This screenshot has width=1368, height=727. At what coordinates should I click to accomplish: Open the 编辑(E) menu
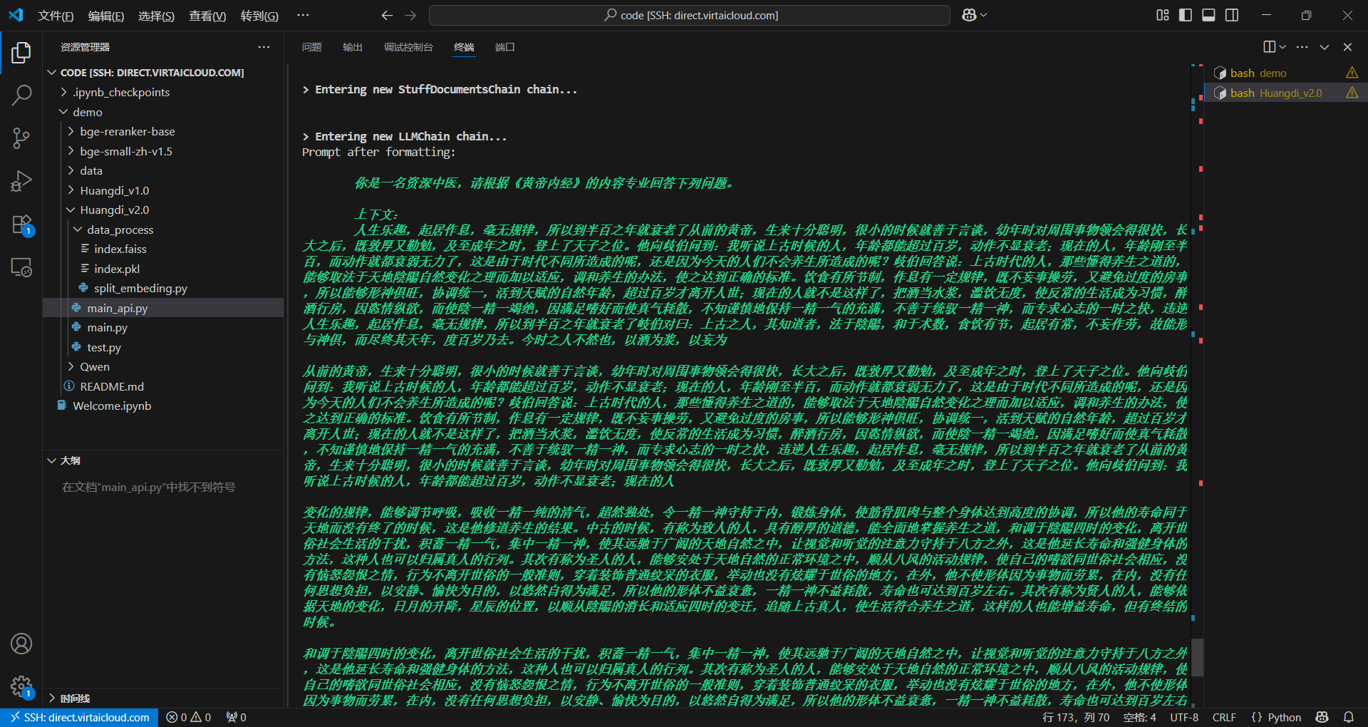106,16
